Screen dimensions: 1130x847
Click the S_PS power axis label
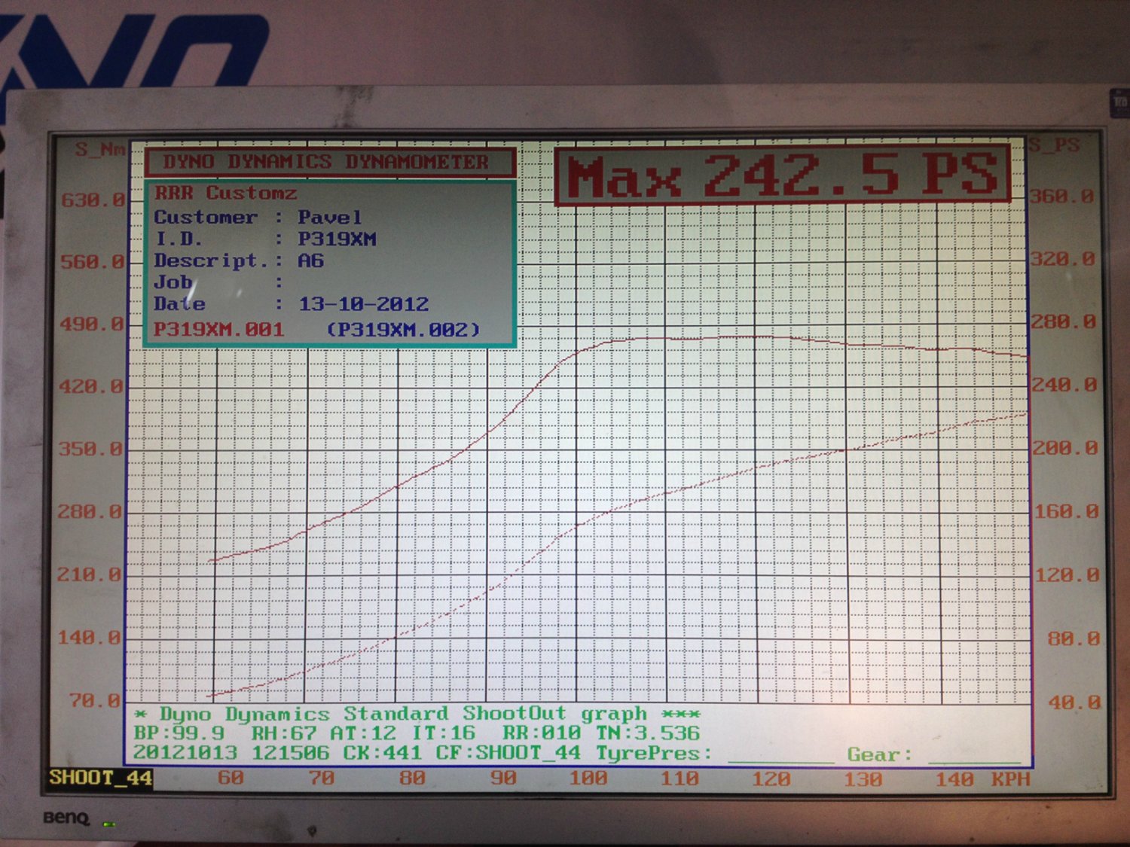[x=1055, y=145]
